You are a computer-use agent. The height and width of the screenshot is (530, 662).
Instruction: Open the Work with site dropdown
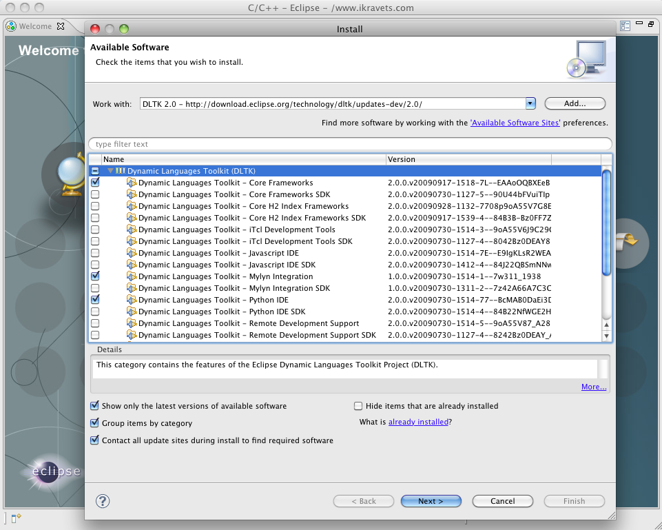(x=530, y=103)
